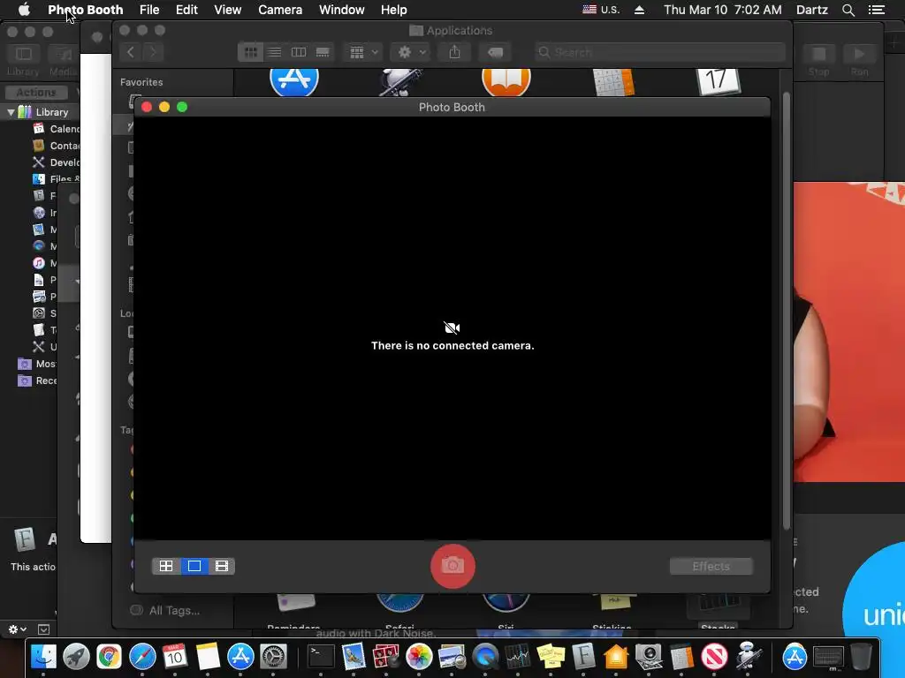This screenshot has height=678, width=905.
Task: Switch to four-up photo mode
Action: 166,566
